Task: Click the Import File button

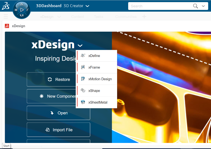Action: pos(58,130)
